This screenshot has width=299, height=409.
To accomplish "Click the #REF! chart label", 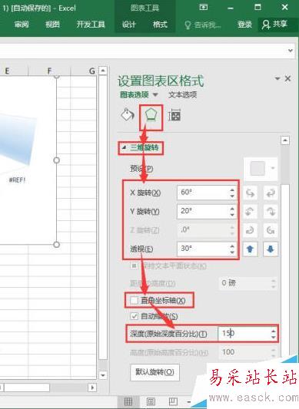I will click(x=17, y=180).
